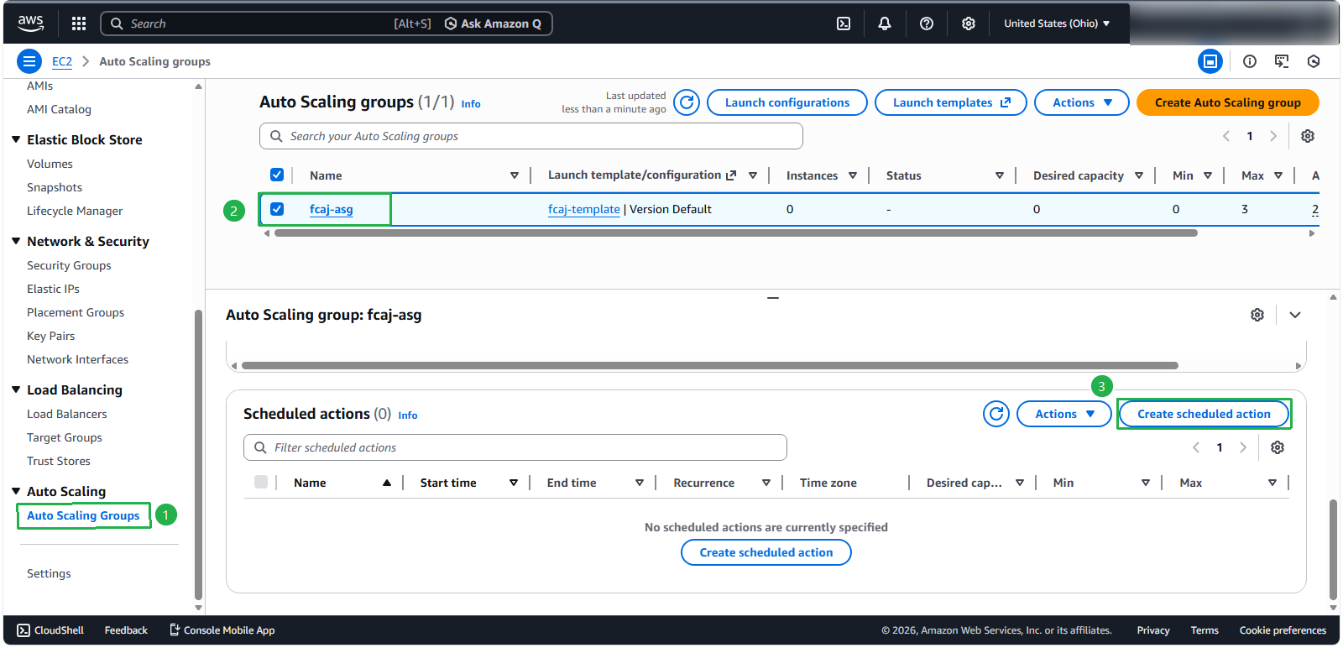Open Scheduled actions table preferences gear
Screen dimensions: 1343x648
tap(1278, 447)
